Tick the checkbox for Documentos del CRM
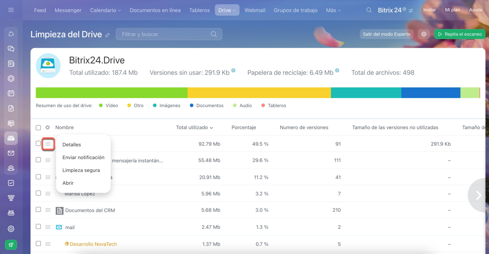This screenshot has width=489, height=254. click(38, 210)
